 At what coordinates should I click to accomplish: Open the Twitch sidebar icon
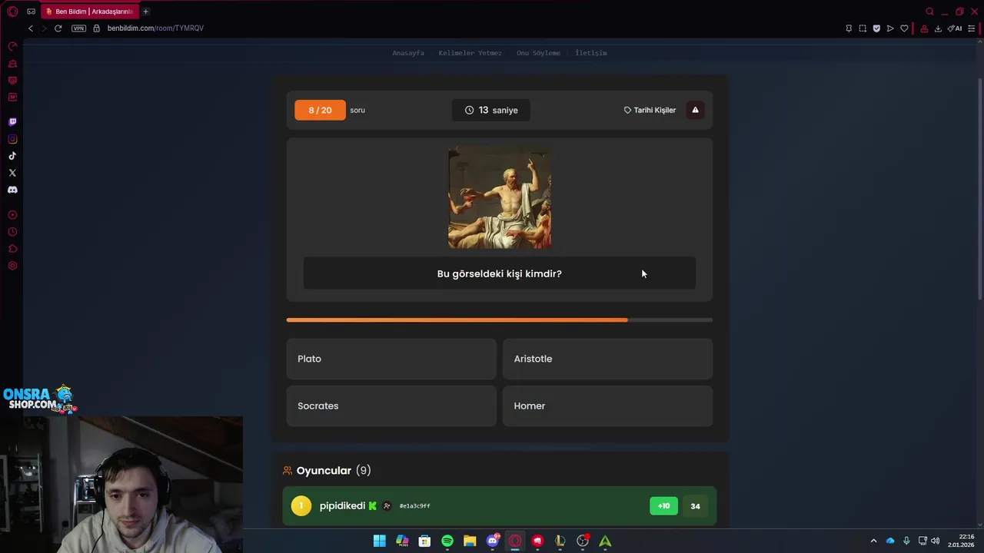click(12, 122)
